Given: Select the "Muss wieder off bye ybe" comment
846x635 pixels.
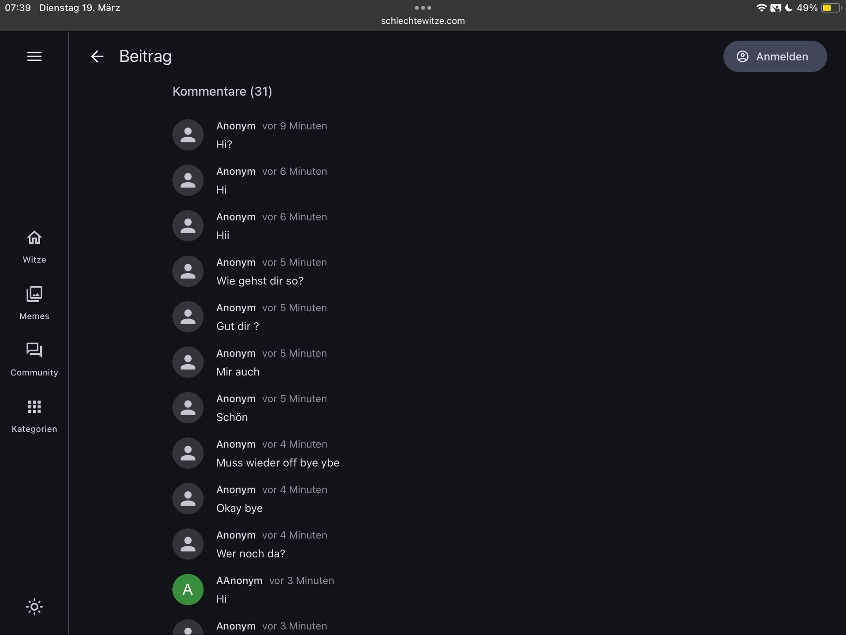Looking at the screenshot, I should coord(278,463).
